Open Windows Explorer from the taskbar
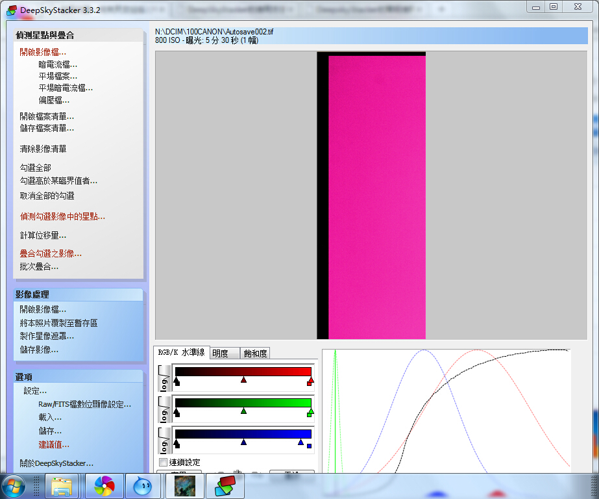Viewport: 599px width, 499px height. (x=62, y=487)
